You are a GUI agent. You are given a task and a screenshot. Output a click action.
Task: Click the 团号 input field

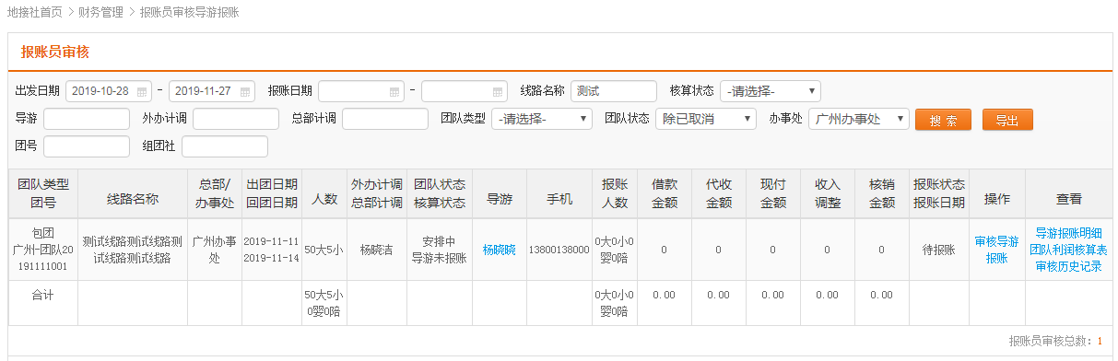coord(87,146)
